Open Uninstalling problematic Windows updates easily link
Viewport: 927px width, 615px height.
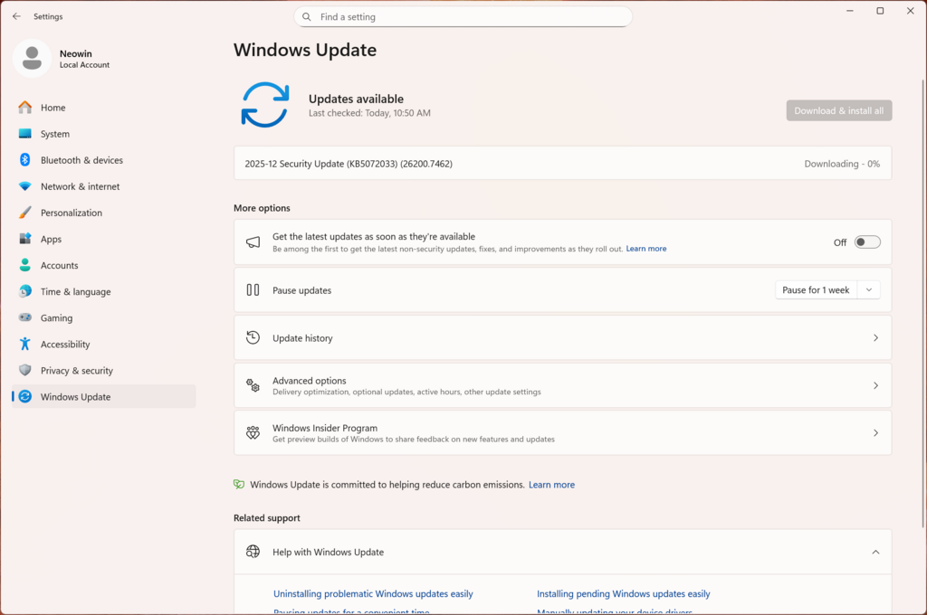pyautogui.click(x=373, y=593)
